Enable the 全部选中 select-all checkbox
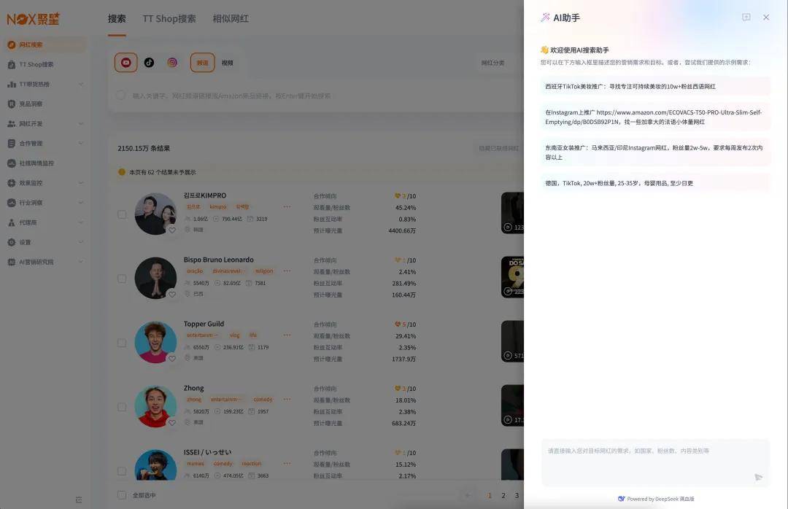788x509 pixels. click(122, 495)
